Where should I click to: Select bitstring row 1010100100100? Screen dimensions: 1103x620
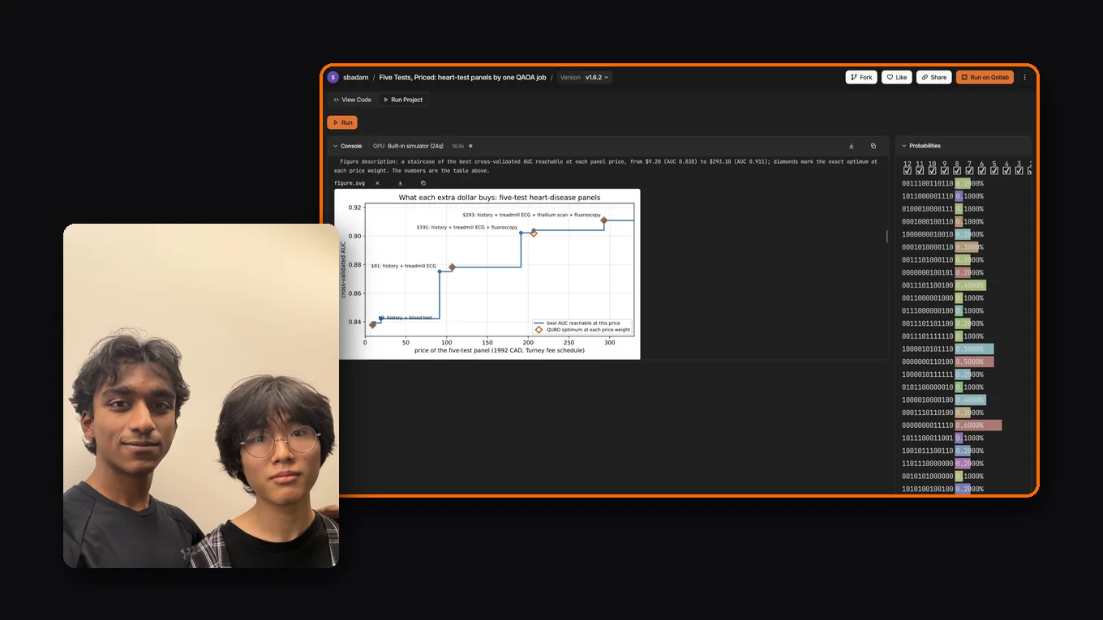928,489
